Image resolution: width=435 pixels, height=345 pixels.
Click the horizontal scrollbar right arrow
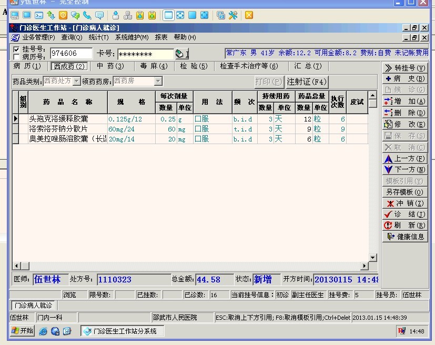tap(365, 266)
